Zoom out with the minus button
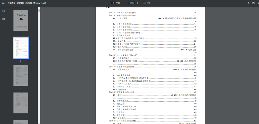Screen dimensions: 259x124 (x=126, y=3)
